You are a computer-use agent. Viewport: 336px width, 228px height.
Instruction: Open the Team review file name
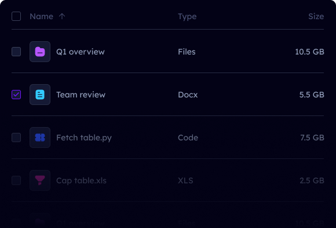coord(81,95)
